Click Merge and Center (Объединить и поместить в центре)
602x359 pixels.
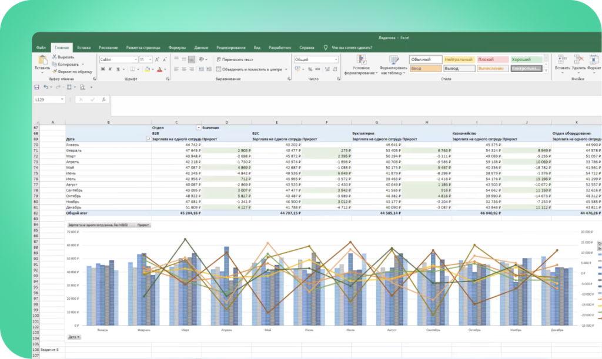[249, 69]
